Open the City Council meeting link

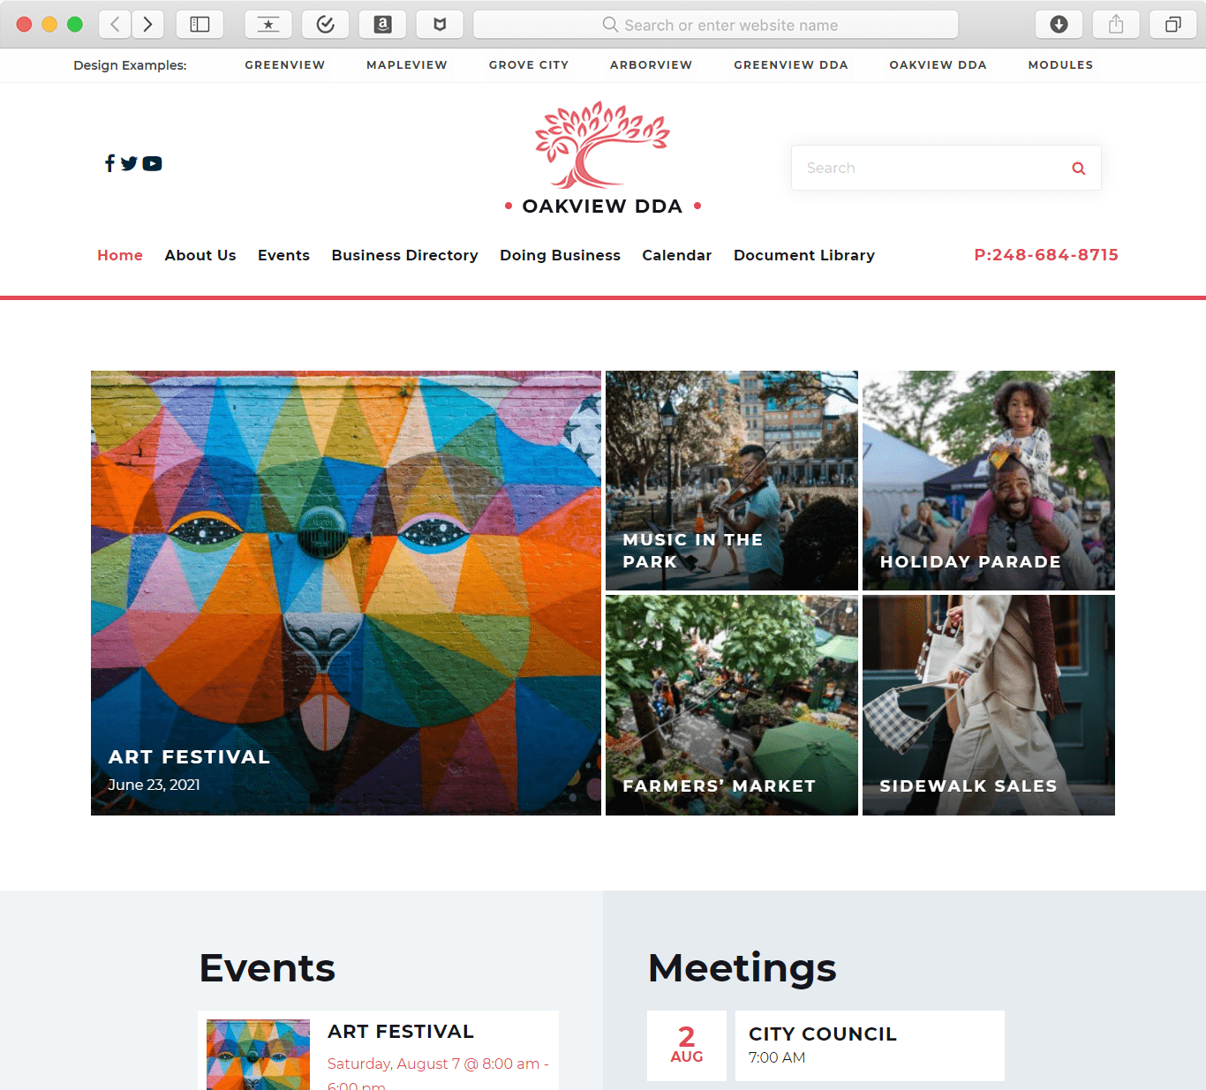(x=823, y=1034)
